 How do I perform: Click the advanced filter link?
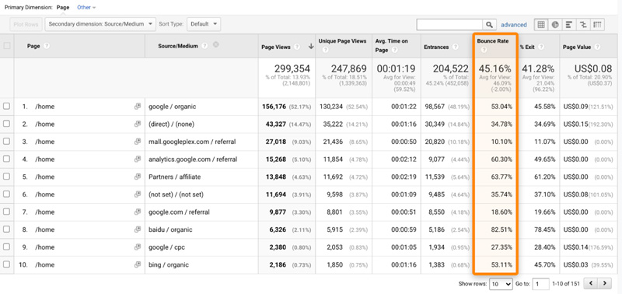point(514,25)
